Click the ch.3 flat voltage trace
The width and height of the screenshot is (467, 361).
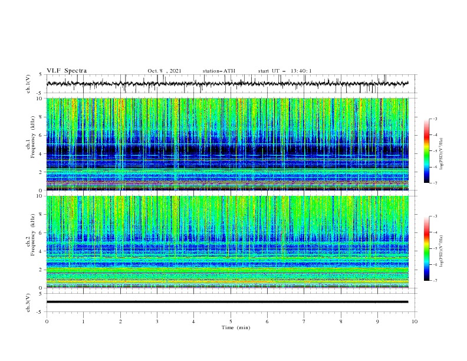pyautogui.click(x=228, y=302)
